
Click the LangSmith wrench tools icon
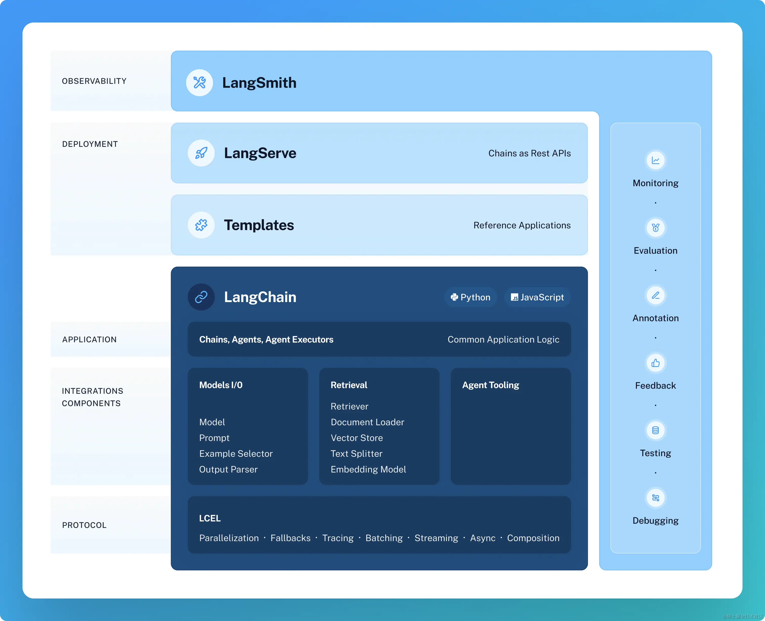pyautogui.click(x=200, y=83)
